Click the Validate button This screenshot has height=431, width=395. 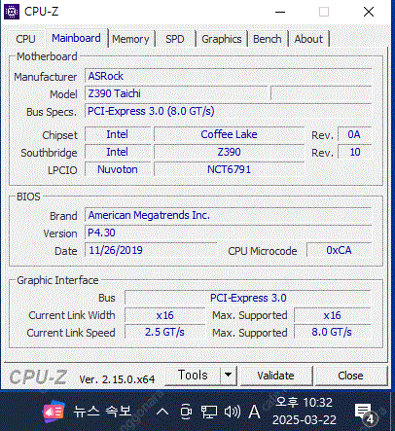click(x=276, y=376)
